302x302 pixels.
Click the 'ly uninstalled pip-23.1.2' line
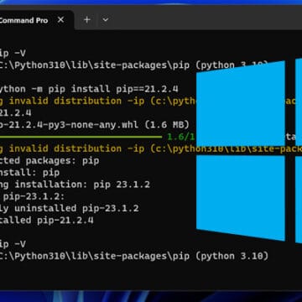coord(70,209)
